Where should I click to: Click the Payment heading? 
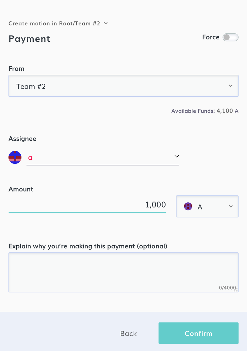click(29, 39)
